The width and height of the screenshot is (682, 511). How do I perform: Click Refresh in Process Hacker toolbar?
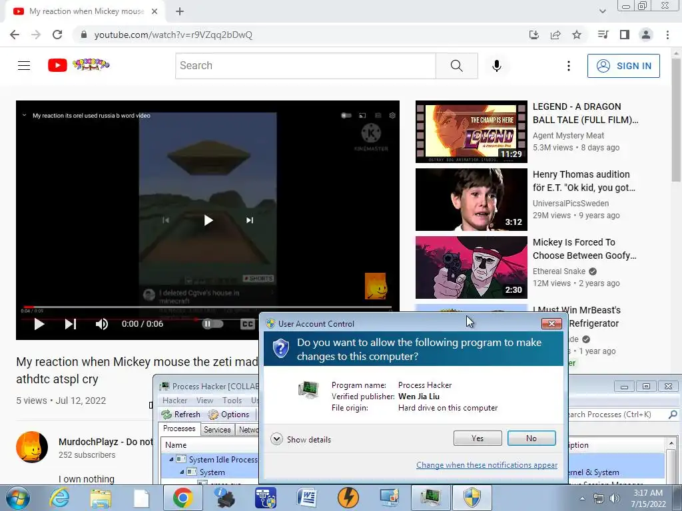pos(181,415)
